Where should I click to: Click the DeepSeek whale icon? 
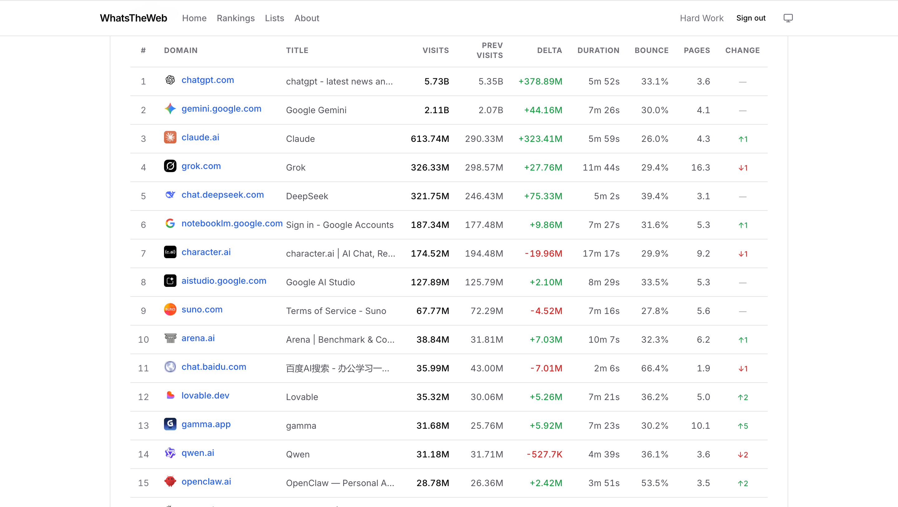(x=170, y=195)
